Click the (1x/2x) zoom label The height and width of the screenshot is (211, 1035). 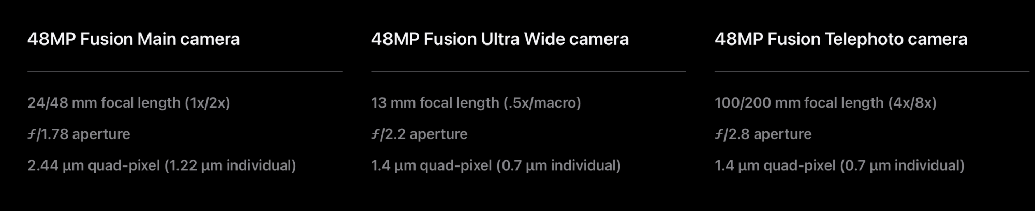208,103
